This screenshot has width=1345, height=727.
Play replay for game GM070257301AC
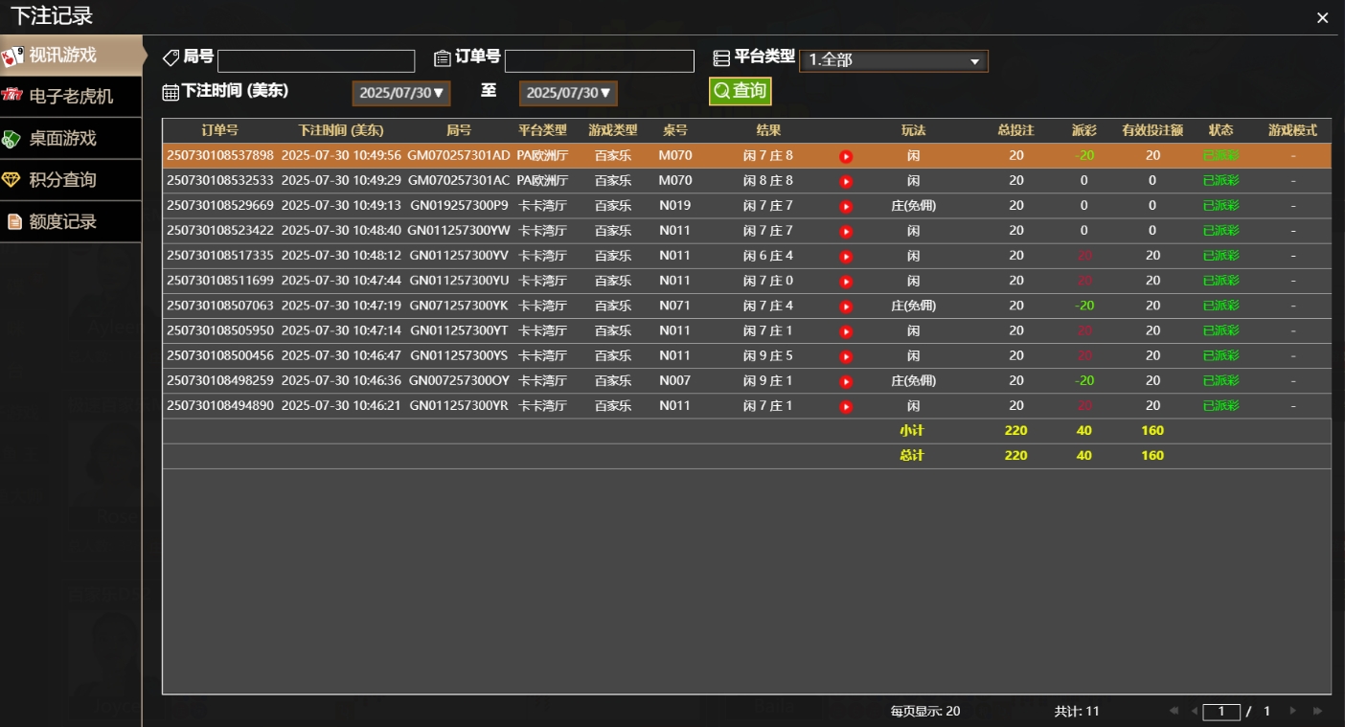[x=846, y=181]
